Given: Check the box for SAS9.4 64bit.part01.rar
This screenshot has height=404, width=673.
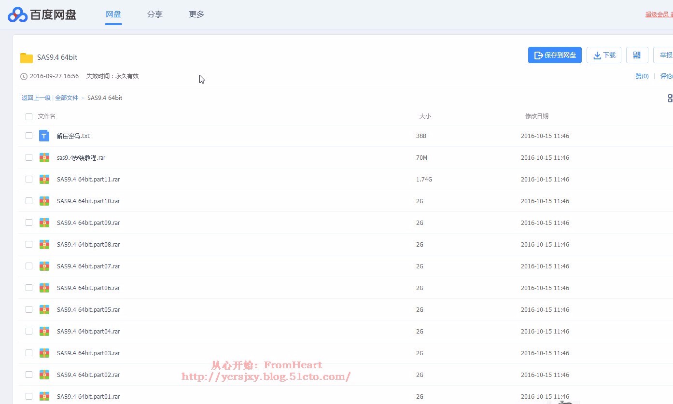Looking at the screenshot, I should point(29,396).
